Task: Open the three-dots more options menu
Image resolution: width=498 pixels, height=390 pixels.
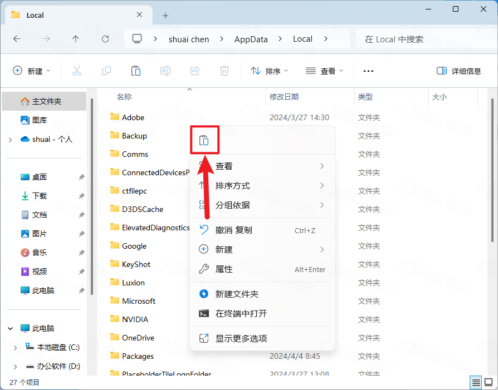Action: click(368, 71)
